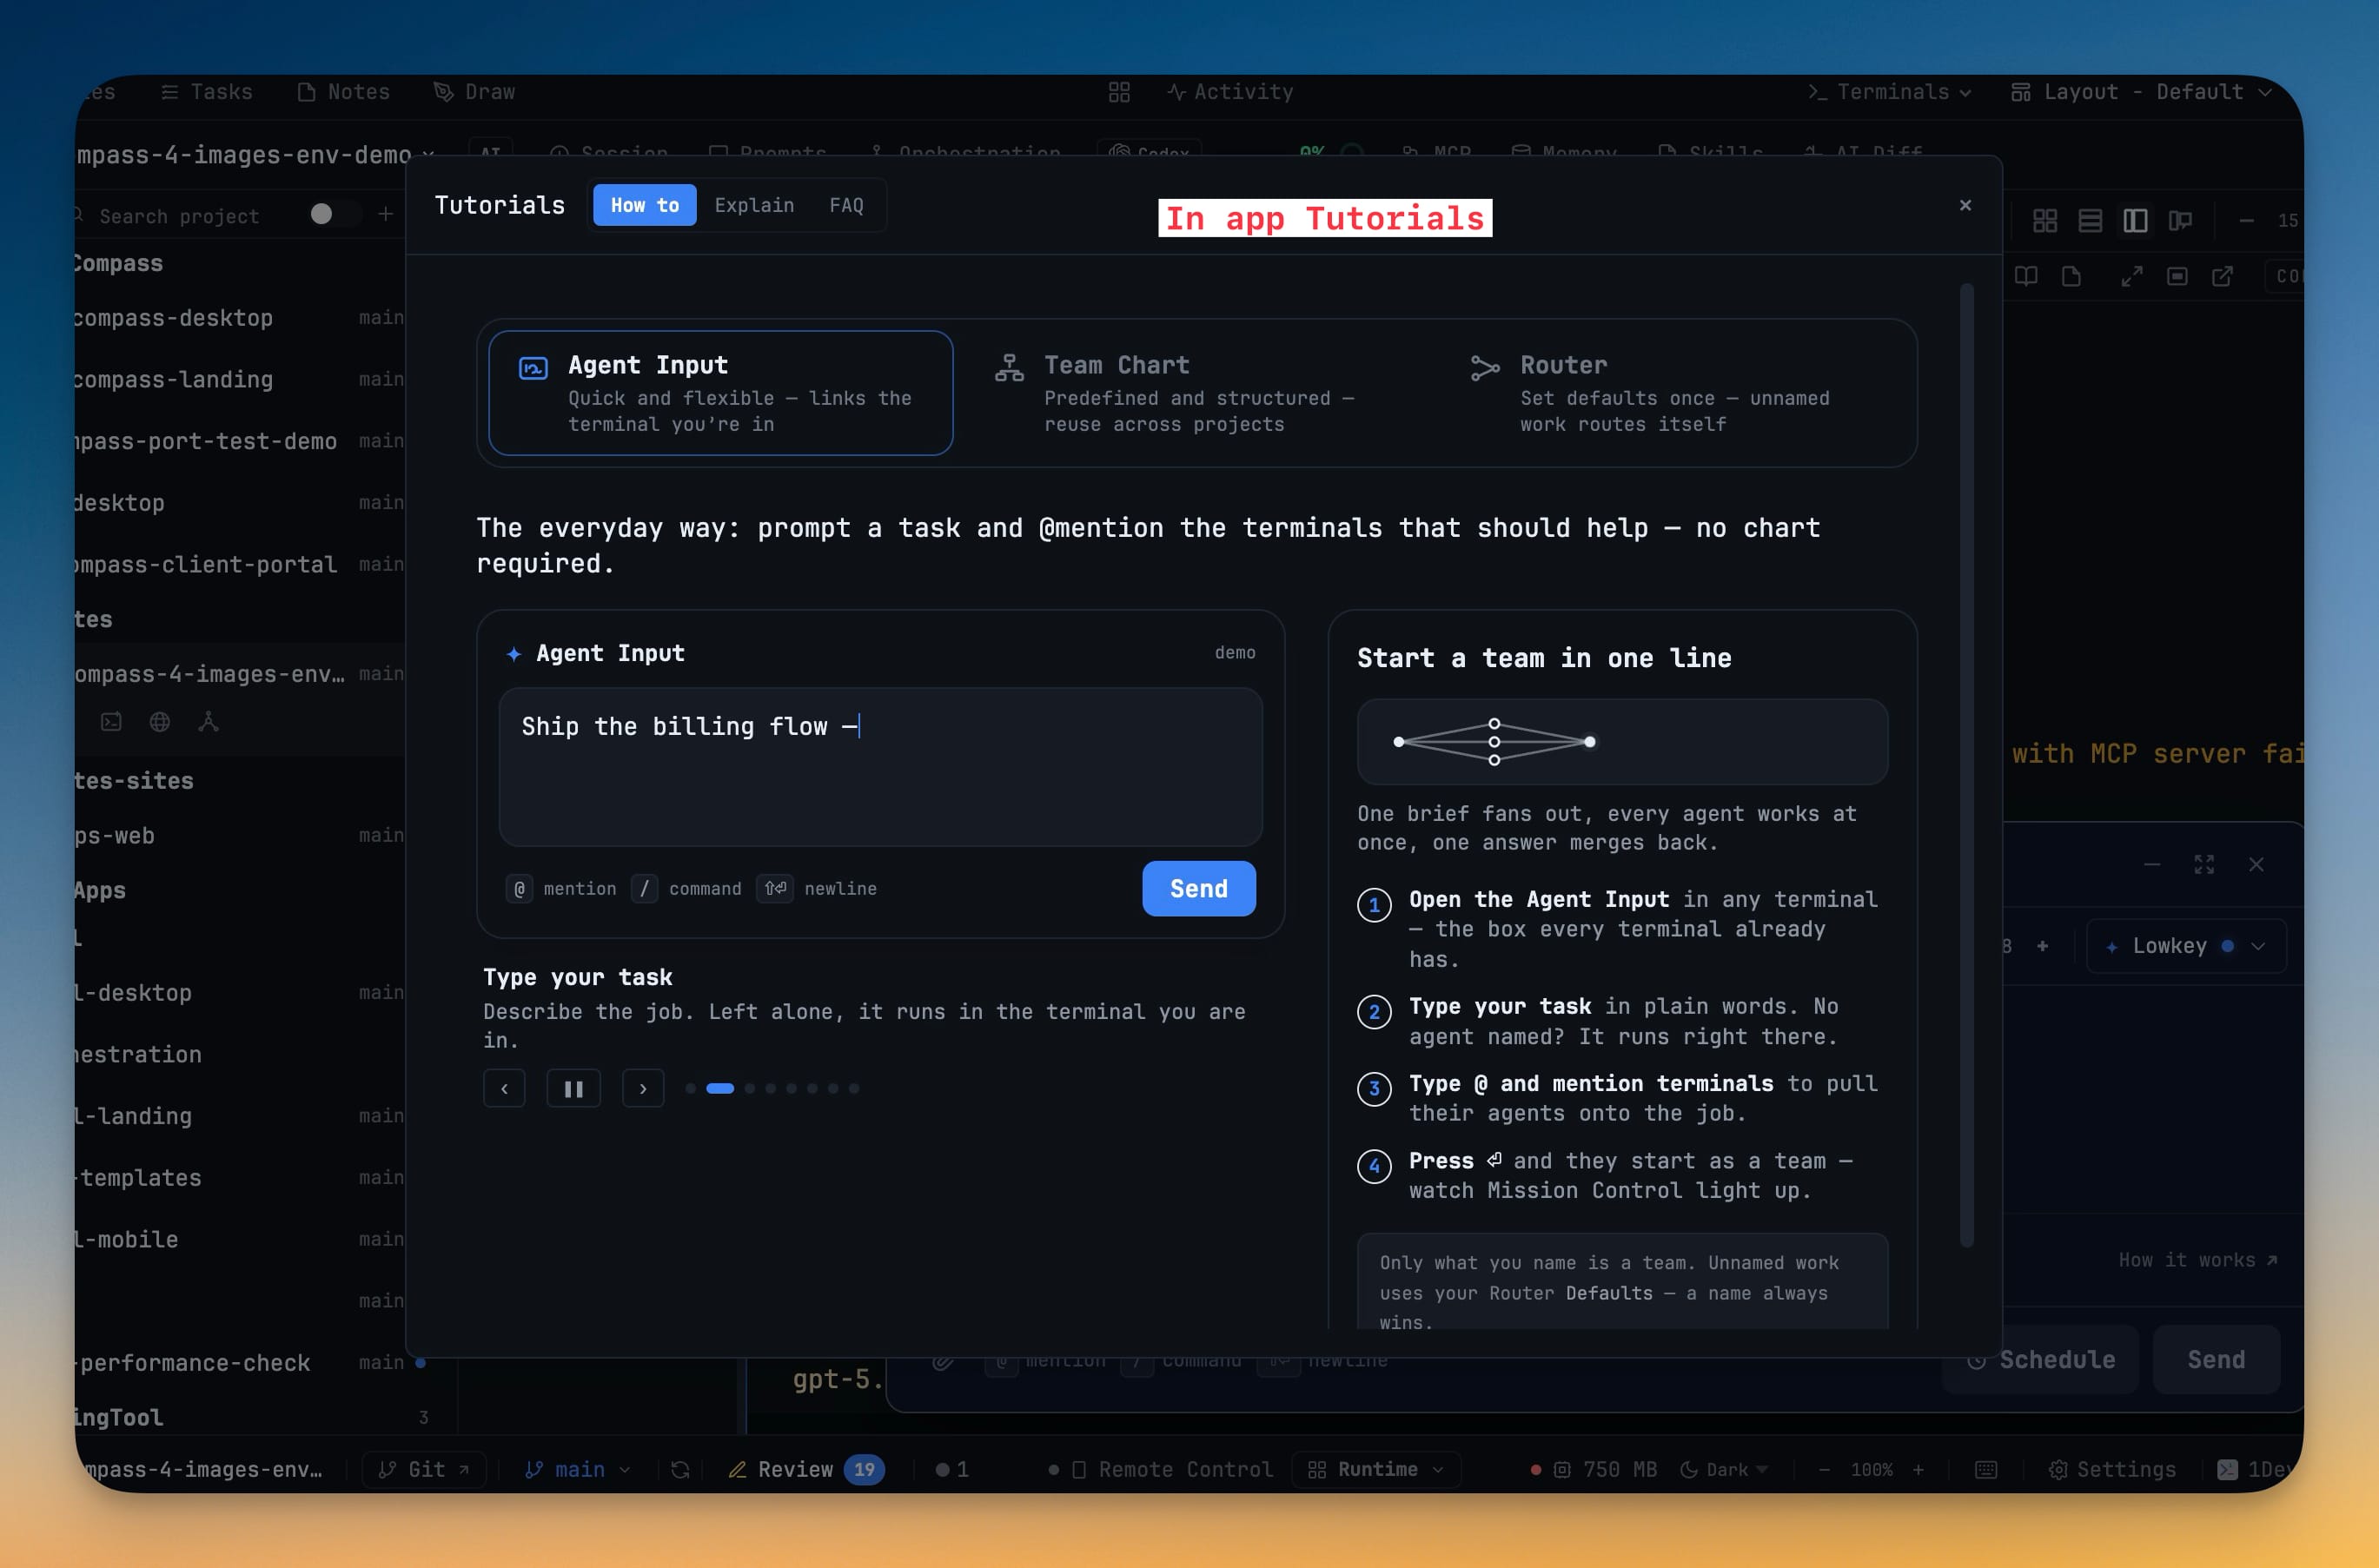2379x1568 pixels.
Task: Open the Runtime dropdown
Action: (1376, 1469)
